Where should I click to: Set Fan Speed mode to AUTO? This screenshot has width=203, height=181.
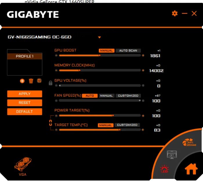click(x=90, y=96)
